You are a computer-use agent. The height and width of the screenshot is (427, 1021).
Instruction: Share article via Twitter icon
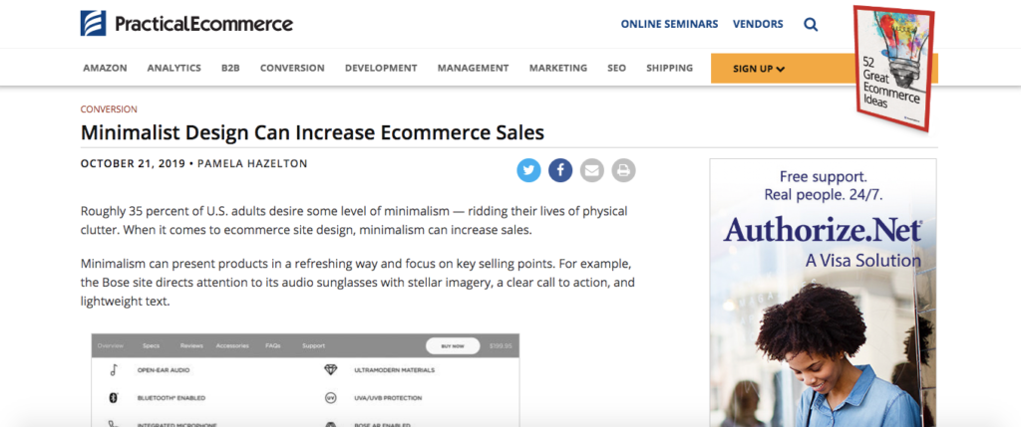[x=528, y=171]
